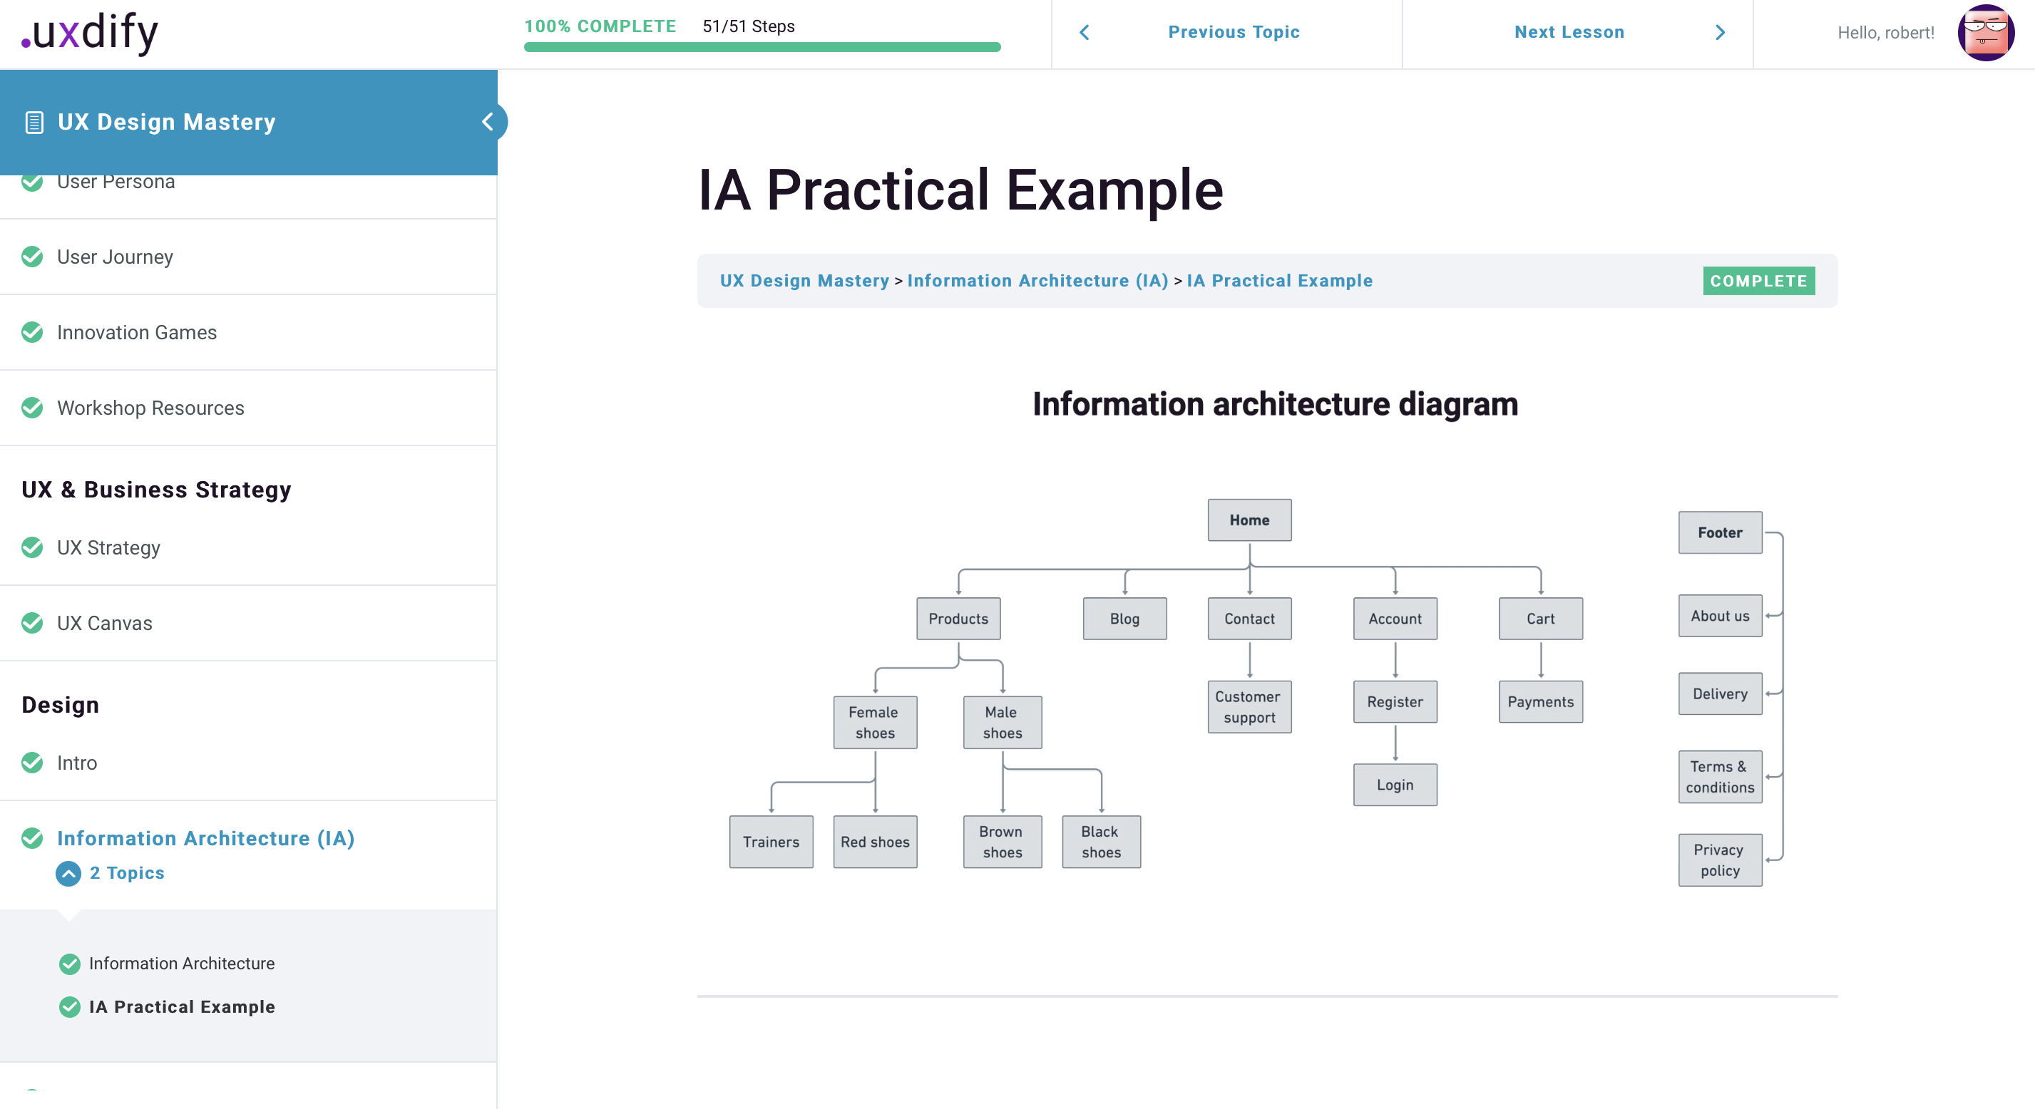This screenshot has width=2035, height=1109.
Task: Toggle the checkmark beside UX Canvas
Action: [x=32, y=622]
